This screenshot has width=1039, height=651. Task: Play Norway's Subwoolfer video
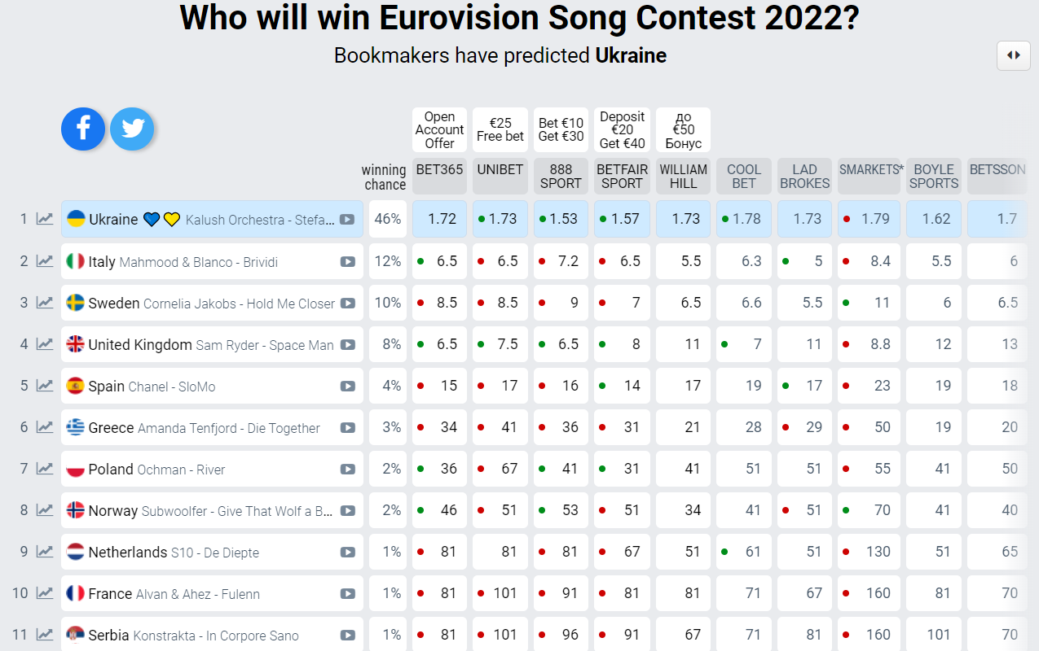(347, 511)
